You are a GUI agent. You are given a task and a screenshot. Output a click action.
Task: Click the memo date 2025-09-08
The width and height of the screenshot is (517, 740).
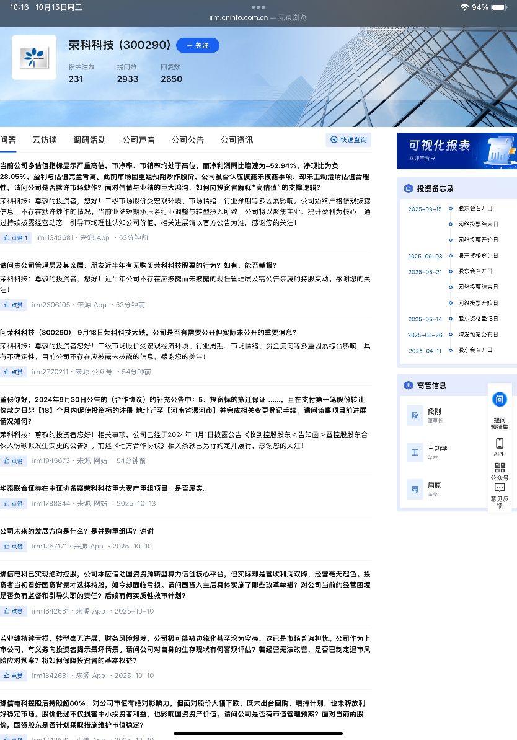click(425, 256)
